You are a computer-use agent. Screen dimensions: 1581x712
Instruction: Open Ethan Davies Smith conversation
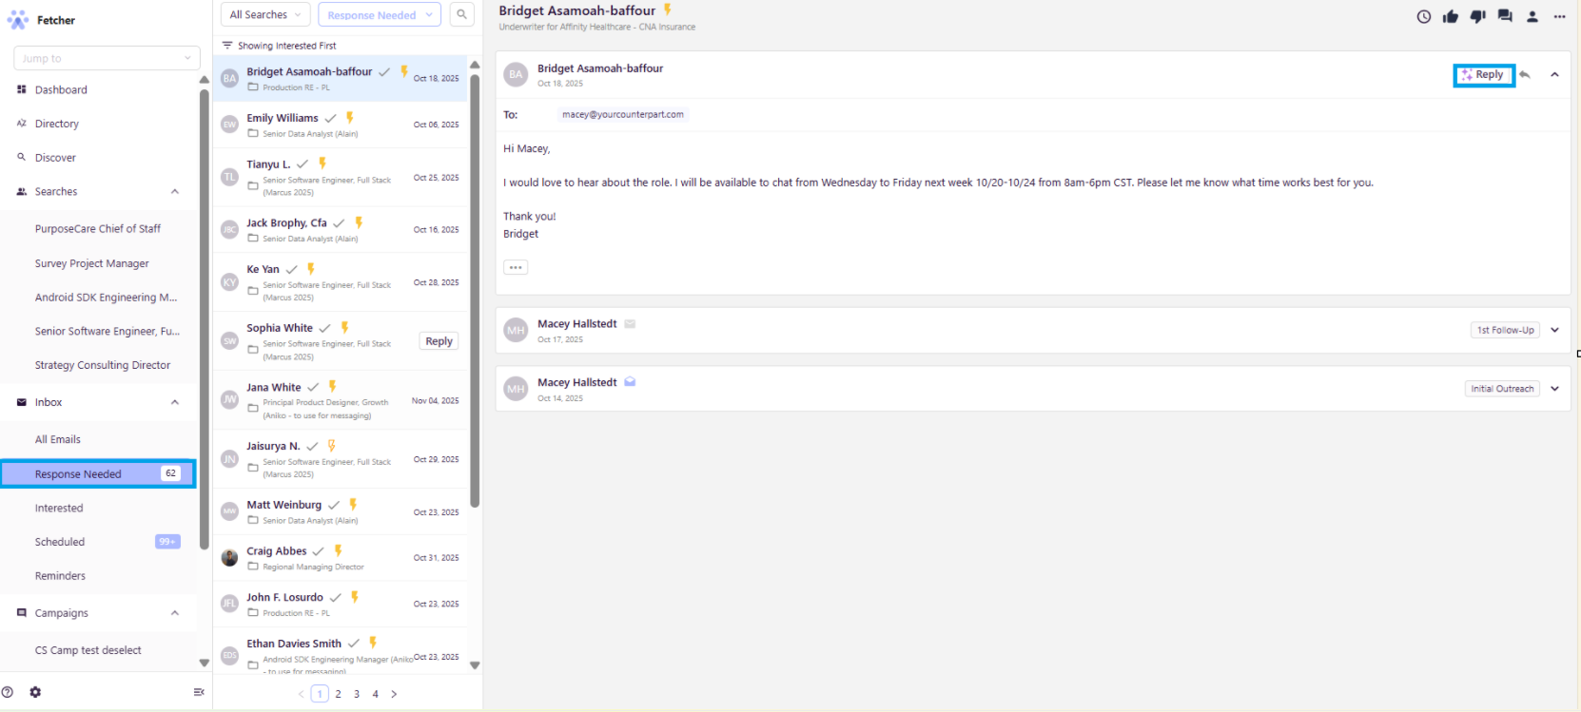(341, 651)
